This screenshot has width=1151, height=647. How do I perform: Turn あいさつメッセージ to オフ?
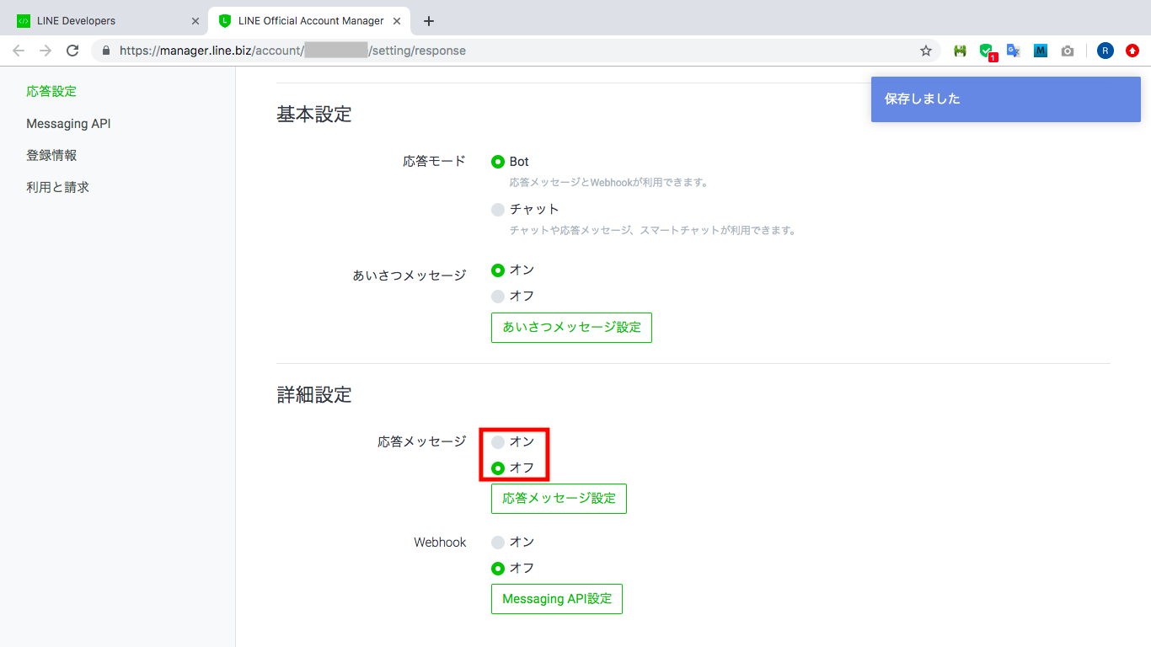[x=498, y=297]
